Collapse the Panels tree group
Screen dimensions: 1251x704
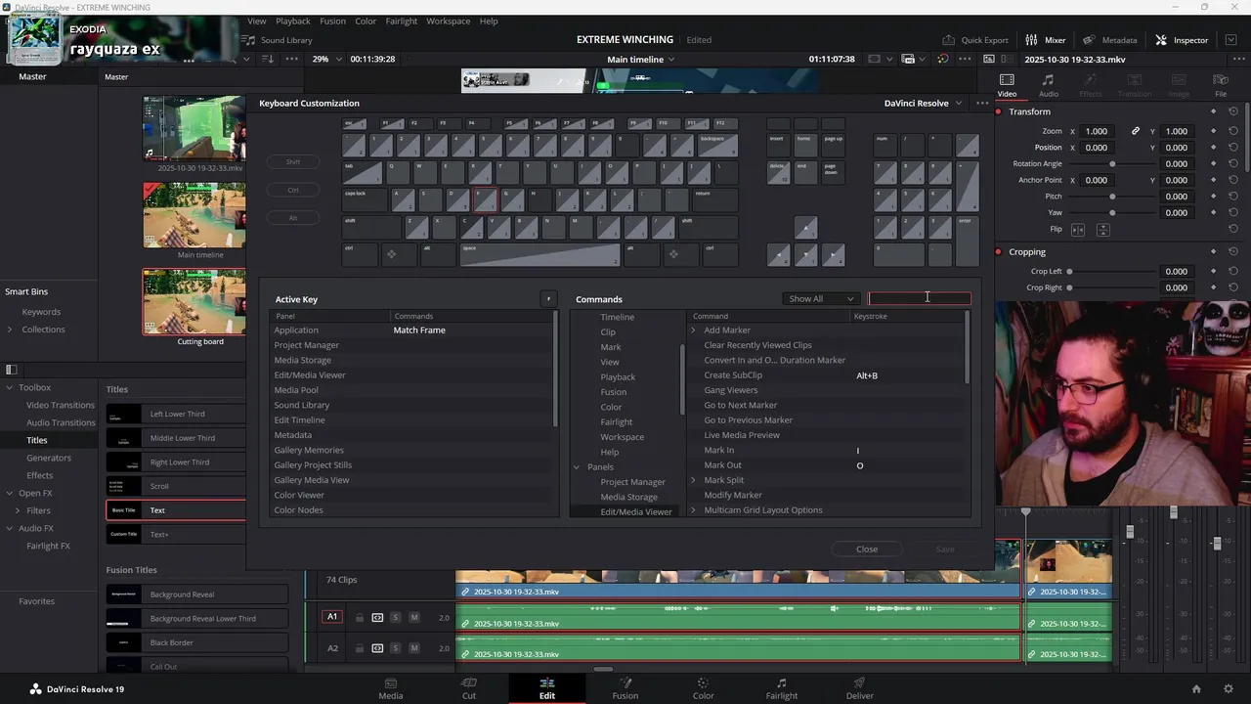pos(577,467)
